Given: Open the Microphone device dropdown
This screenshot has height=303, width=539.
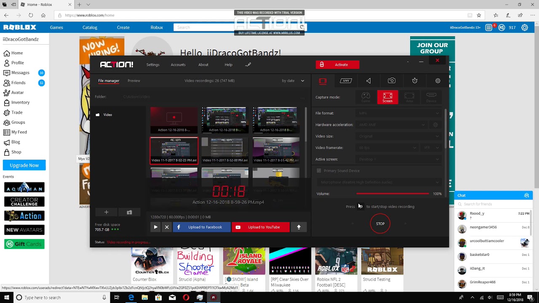Looking at the screenshot, I should 379,182.
